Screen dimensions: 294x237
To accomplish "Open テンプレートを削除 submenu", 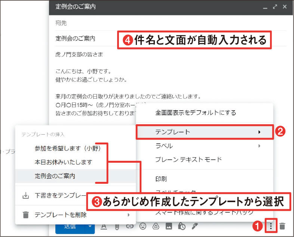I will point(76,214).
